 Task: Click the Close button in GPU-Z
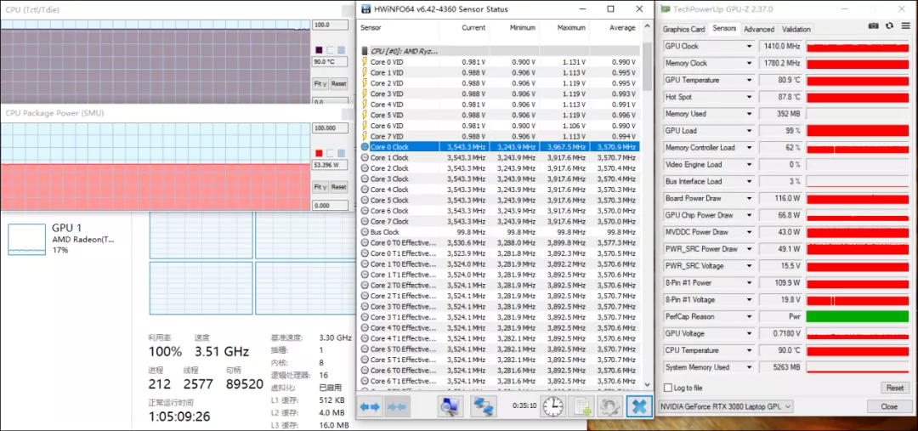[x=889, y=406]
